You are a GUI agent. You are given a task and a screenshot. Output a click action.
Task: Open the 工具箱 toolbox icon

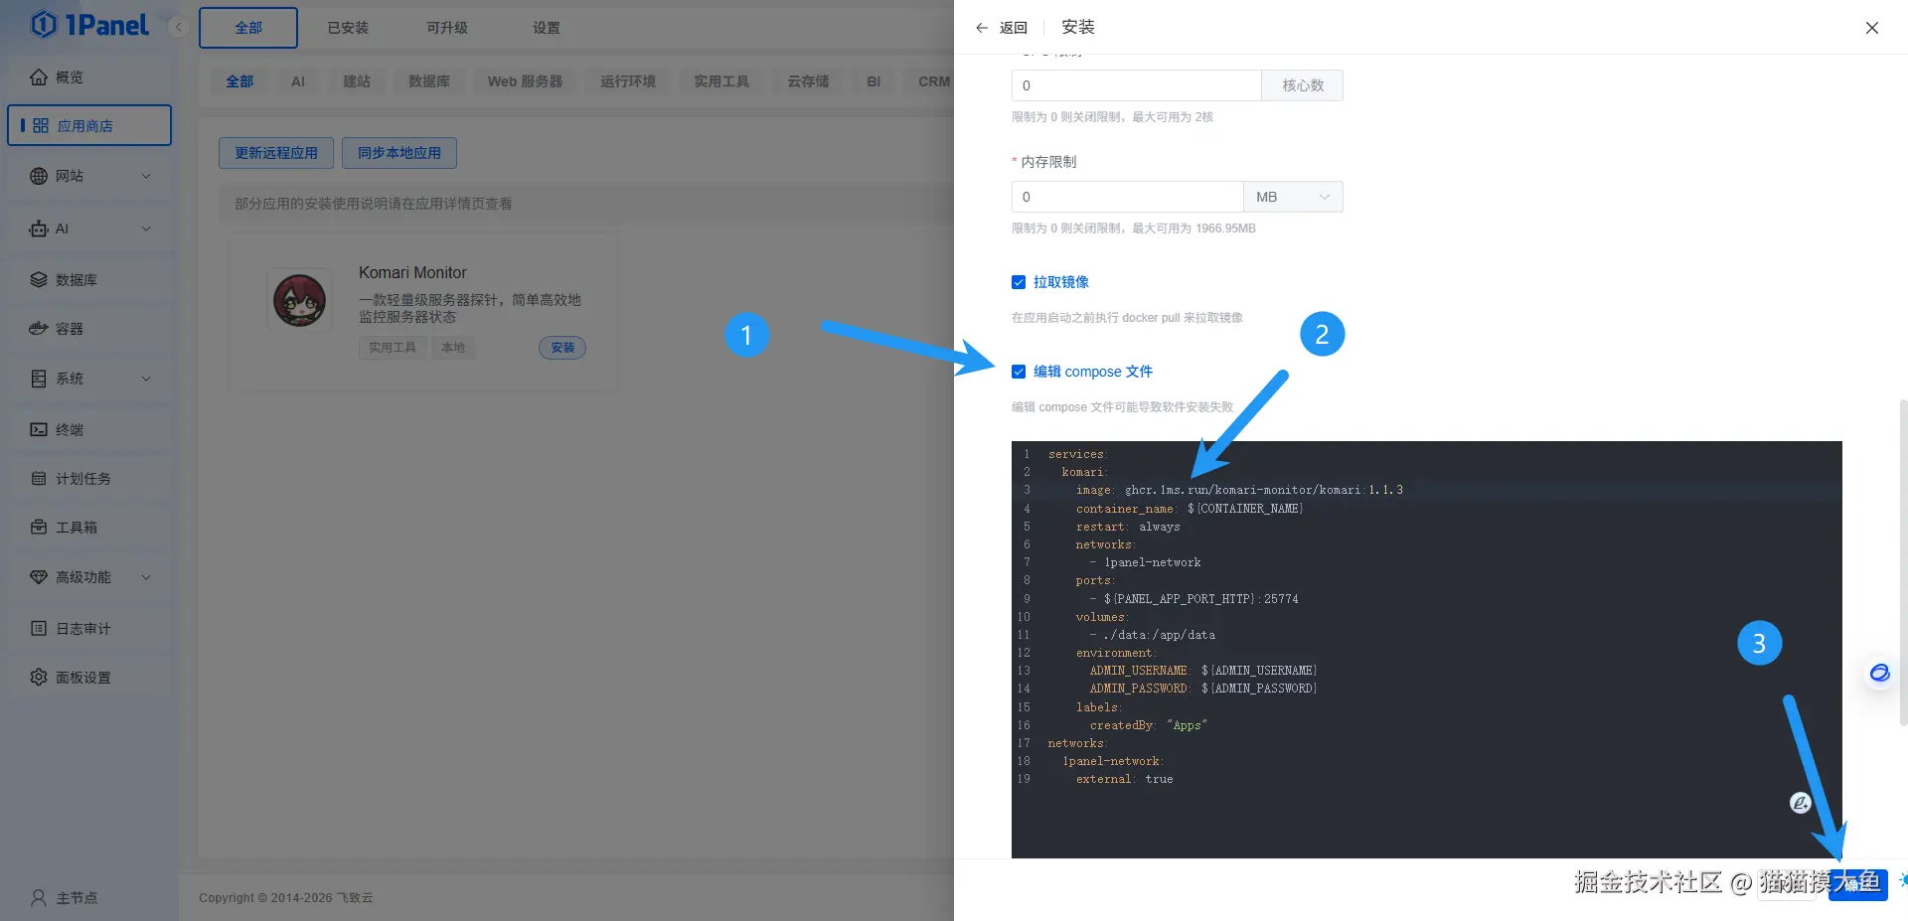point(39,528)
